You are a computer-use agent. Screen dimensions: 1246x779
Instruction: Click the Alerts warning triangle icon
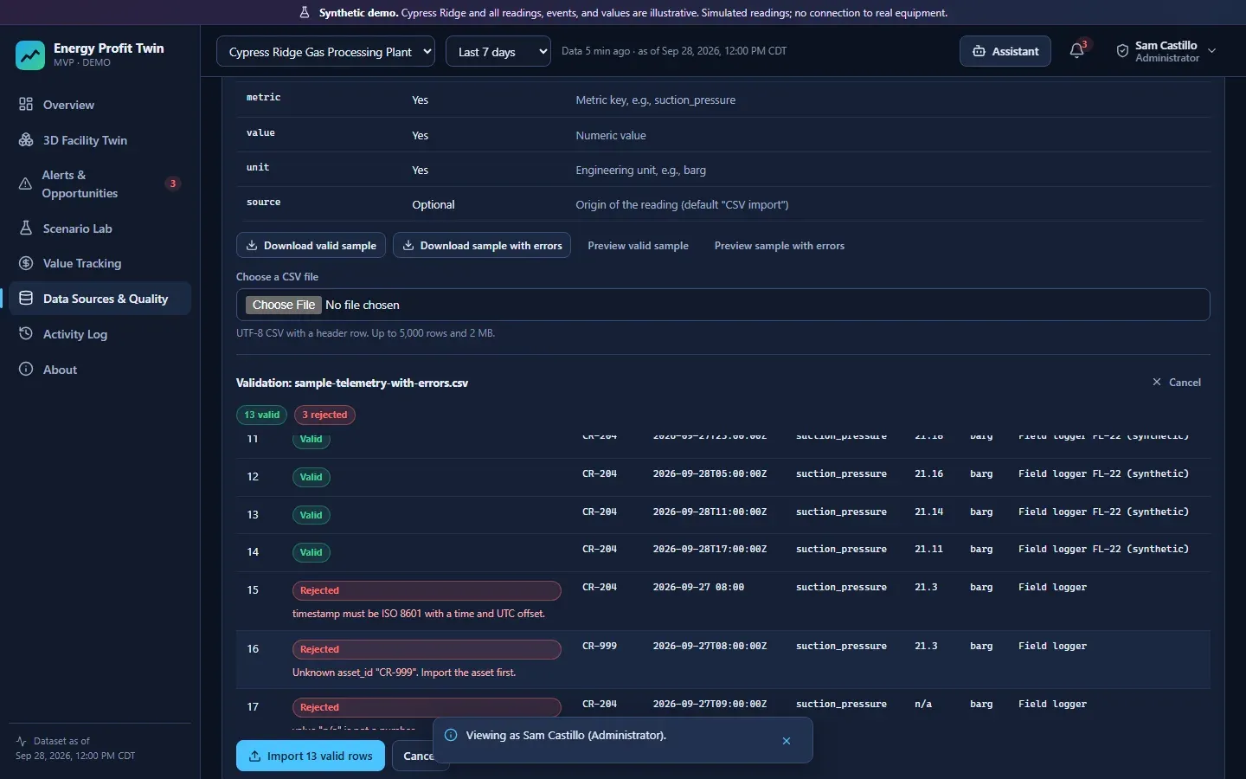click(x=25, y=183)
